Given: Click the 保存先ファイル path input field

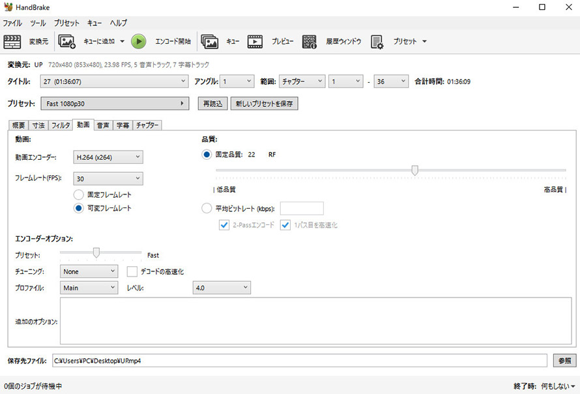Looking at the screenshot, I should 298,361.
